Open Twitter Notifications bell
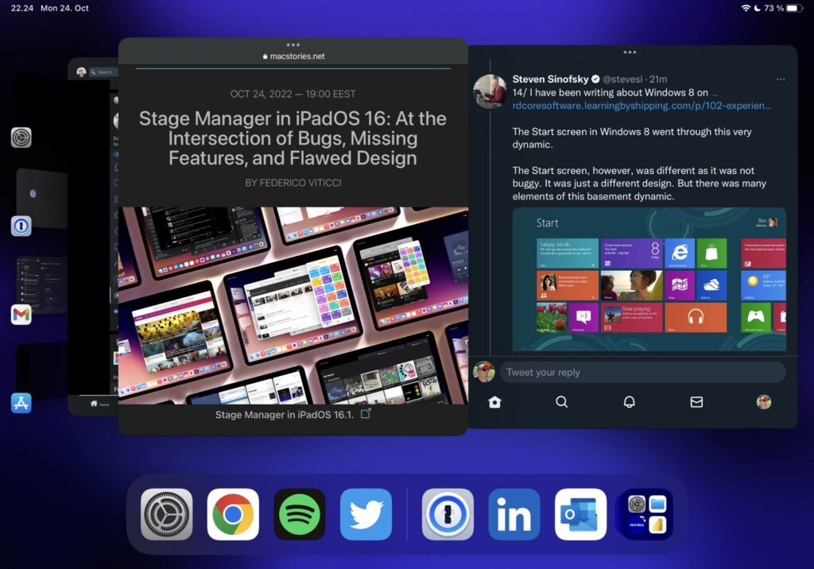Image resolution: width=814 pixels, height=569 pixels. 630,402
